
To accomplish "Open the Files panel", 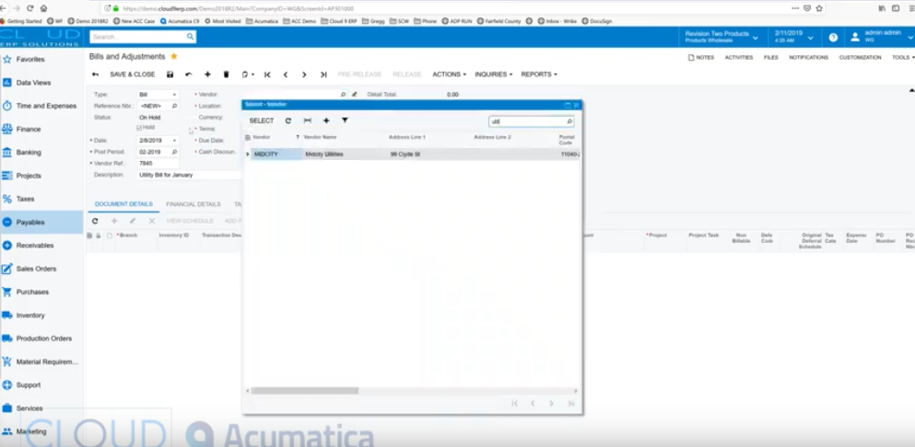I will pos(771,58).
